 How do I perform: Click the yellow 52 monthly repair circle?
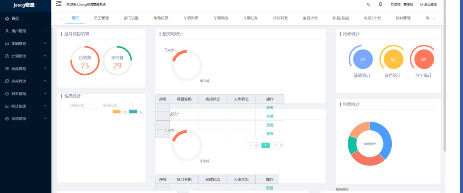pyautogui.click(x=393, y=59)
